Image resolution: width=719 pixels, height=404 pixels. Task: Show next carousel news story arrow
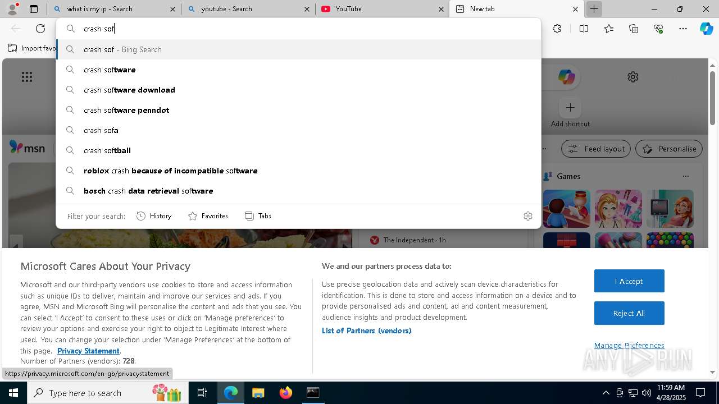pyautogui.click(x=346, y=242)
